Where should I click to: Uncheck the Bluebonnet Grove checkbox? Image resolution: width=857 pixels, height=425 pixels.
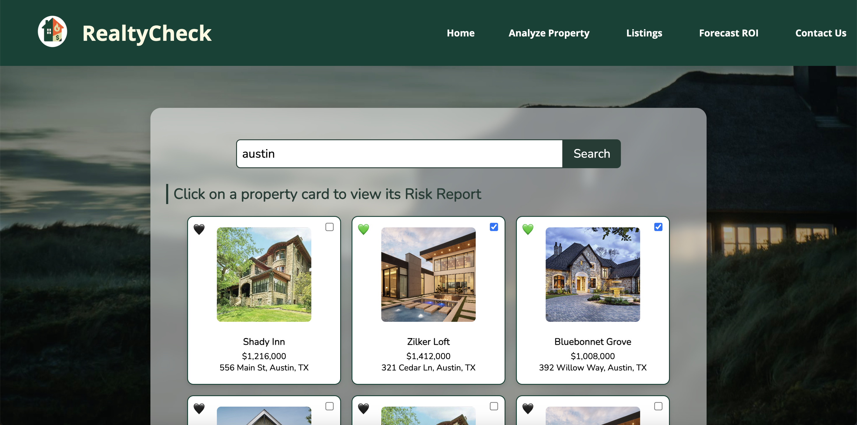658,227
